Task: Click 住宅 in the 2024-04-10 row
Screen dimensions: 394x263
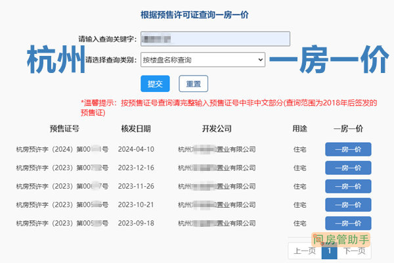Action: click(300, 149)
